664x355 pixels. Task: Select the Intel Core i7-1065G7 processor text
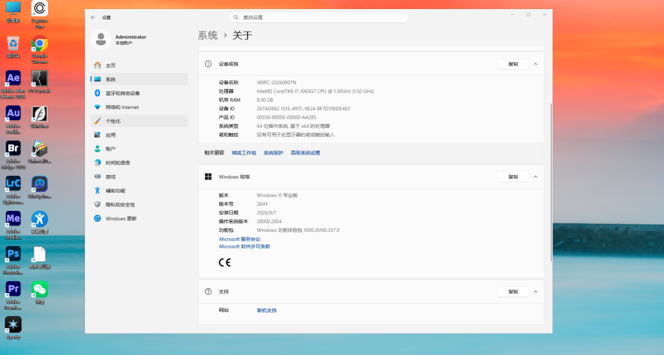pos(315,91)
